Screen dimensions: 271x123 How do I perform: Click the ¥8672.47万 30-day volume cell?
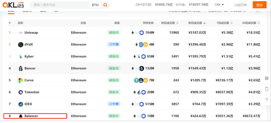pyautogui.click(x=252, y=116)
